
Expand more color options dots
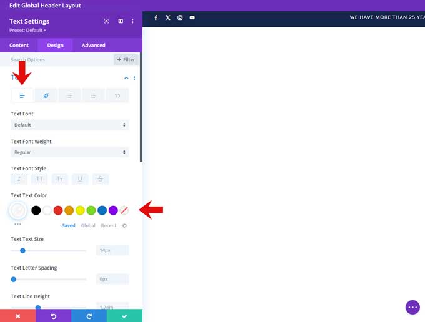click(17, 224)
